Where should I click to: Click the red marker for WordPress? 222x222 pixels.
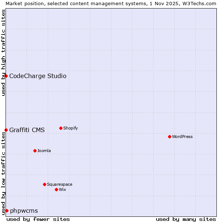pyautogui.click(x=169, y=137)
